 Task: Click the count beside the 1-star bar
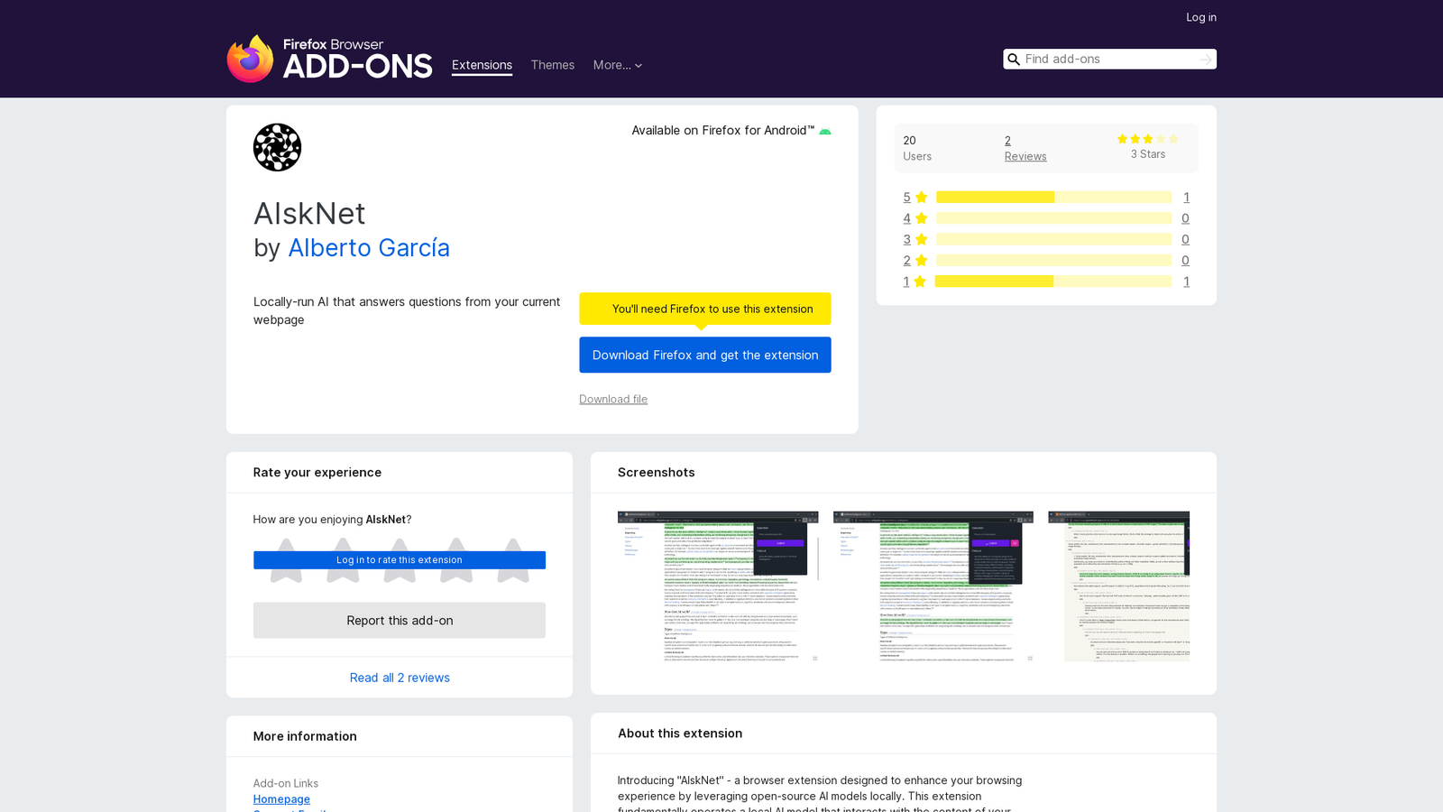tap(1186, 281)
